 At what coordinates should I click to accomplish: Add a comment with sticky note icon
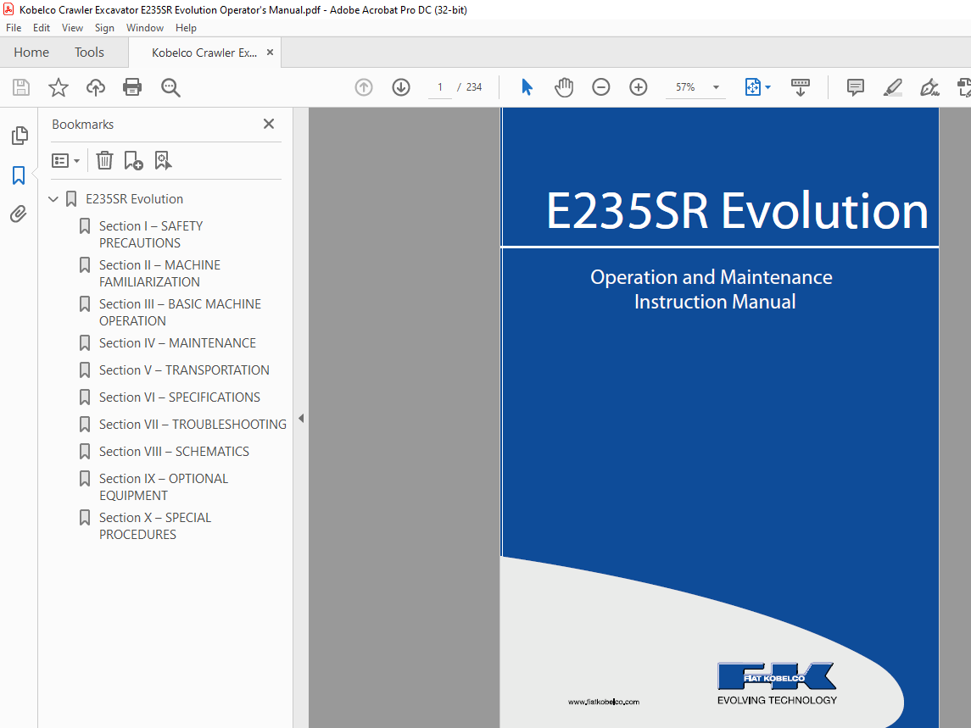point(856,87)
